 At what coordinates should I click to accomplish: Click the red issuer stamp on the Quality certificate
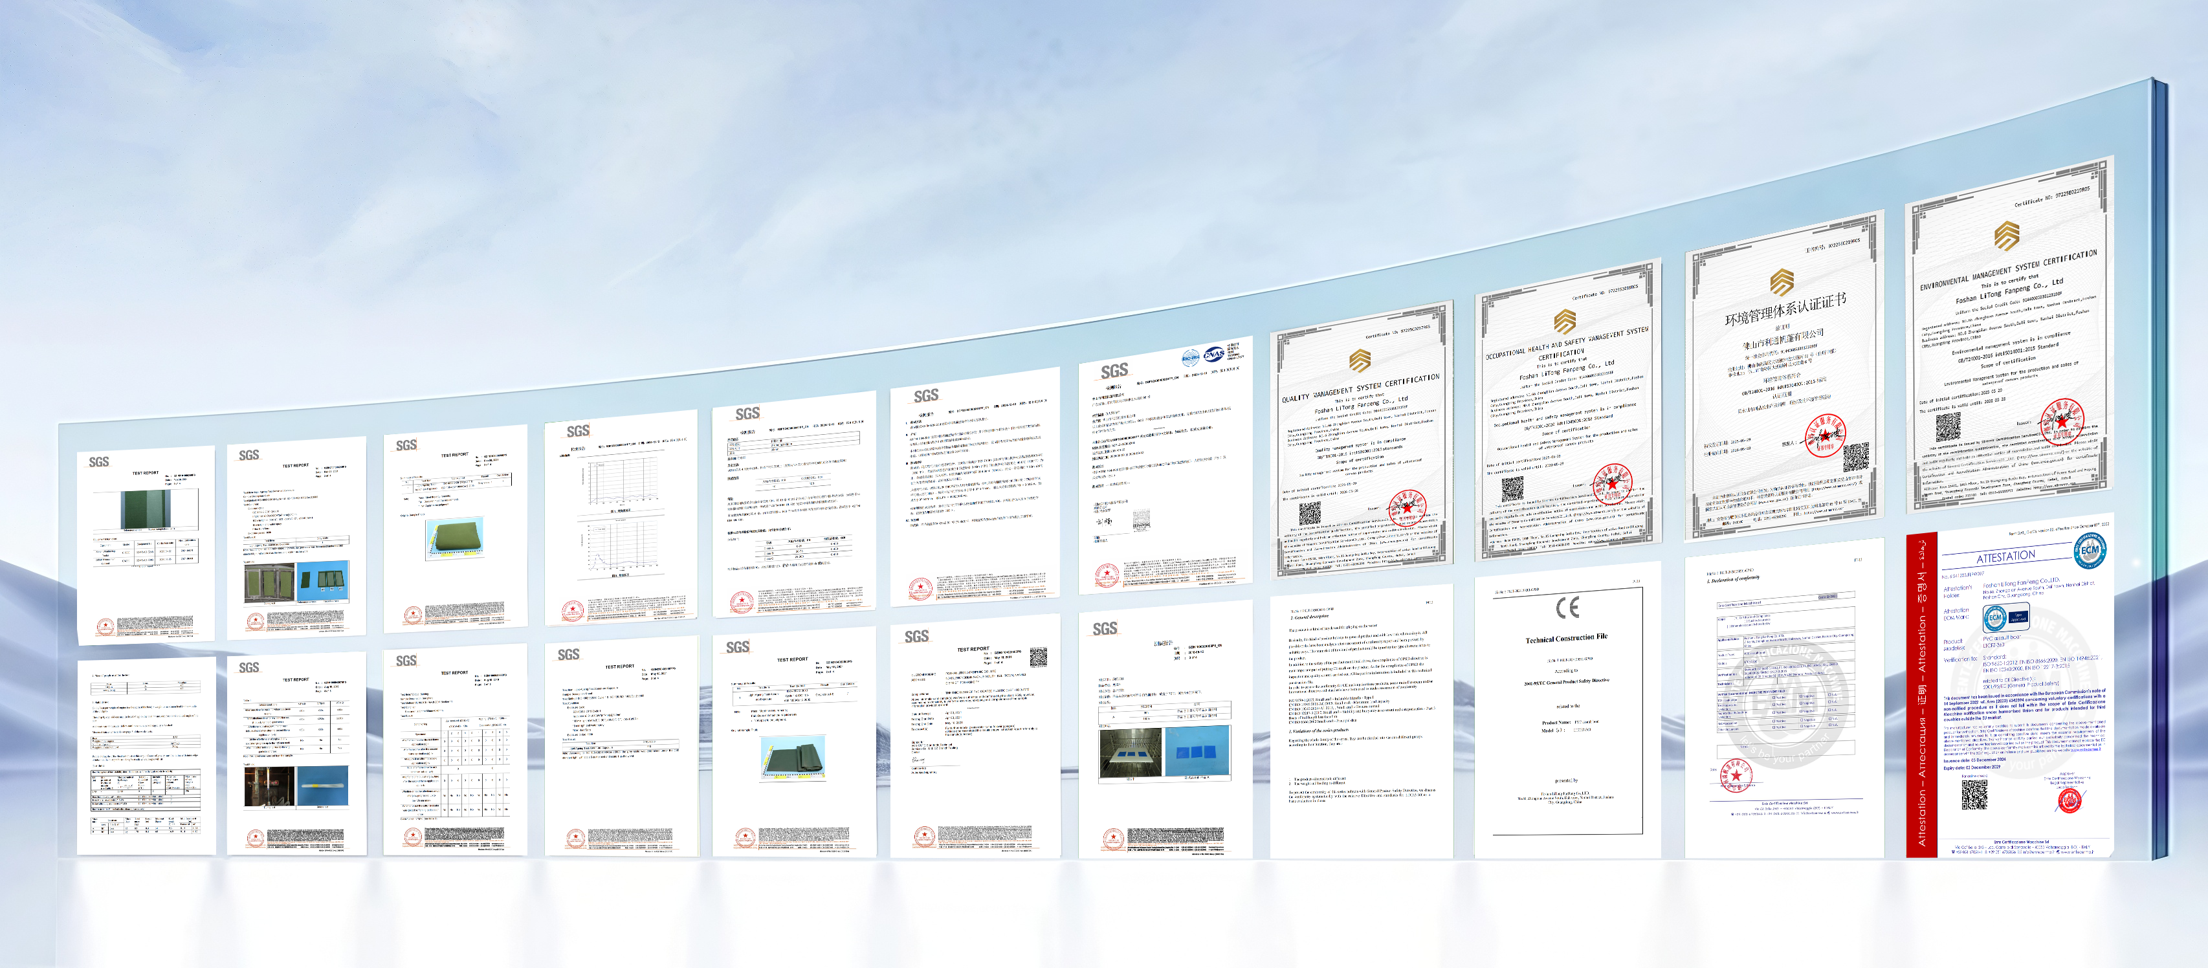coord(1407,509)
